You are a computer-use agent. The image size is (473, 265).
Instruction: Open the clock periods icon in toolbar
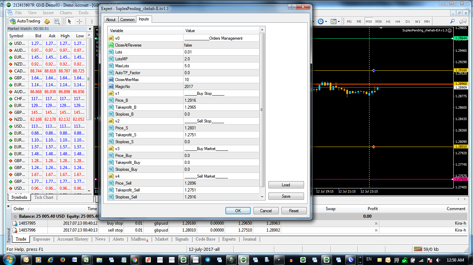click(321, 21)
